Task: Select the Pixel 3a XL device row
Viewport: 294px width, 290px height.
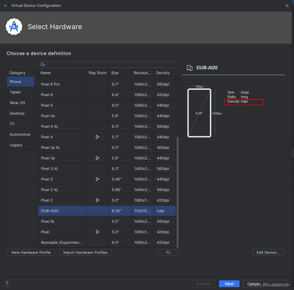Action: click(107, 147)
